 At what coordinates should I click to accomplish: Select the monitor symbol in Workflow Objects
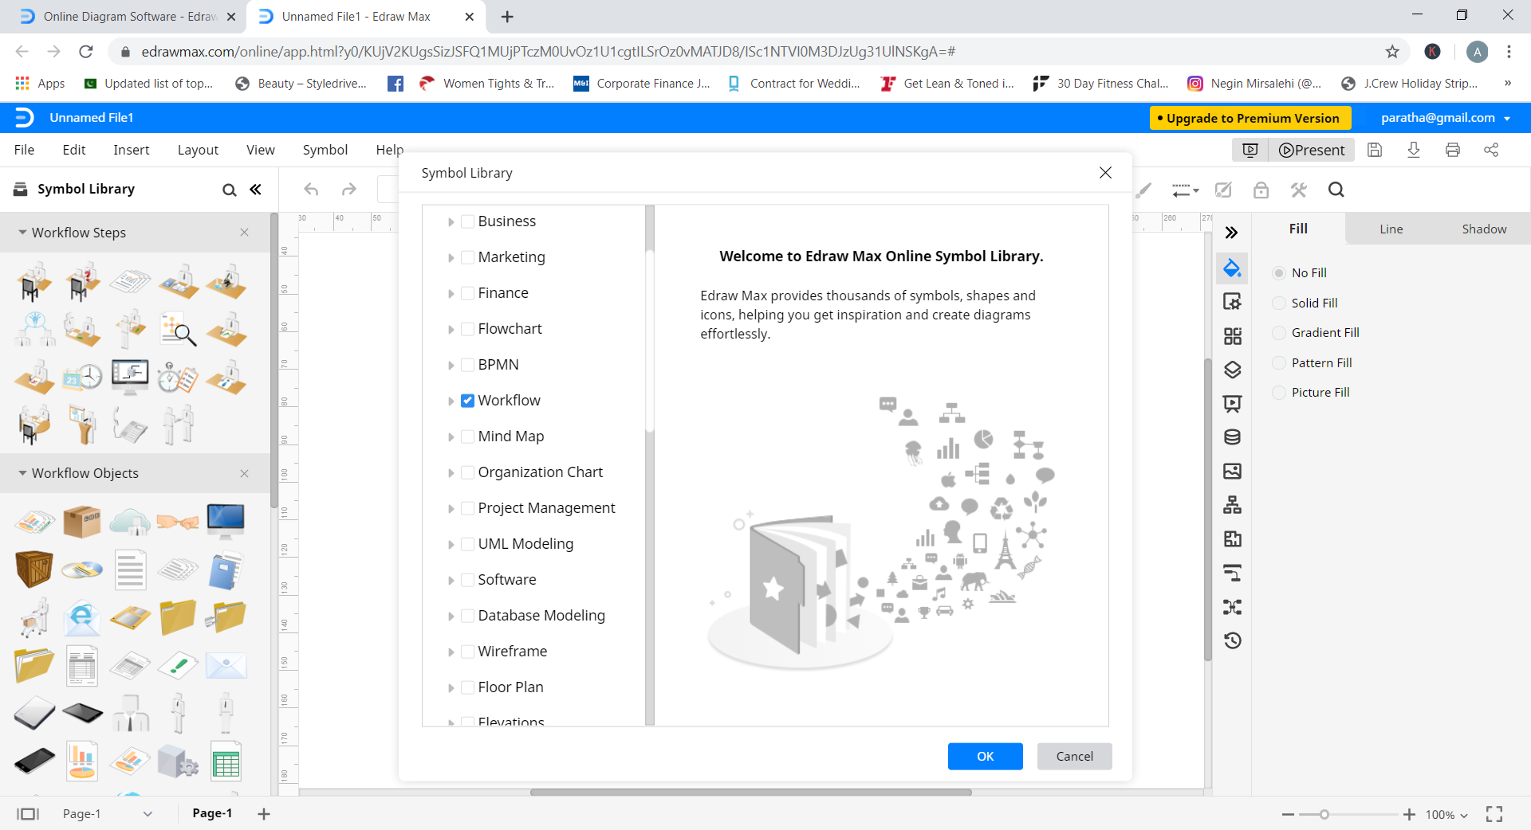(x=226, y=522)
